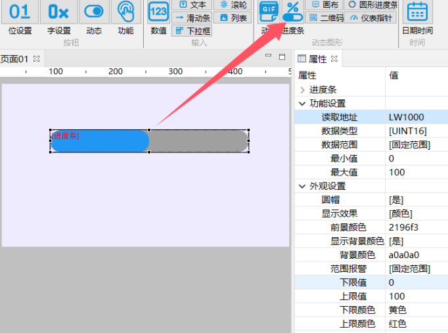Click the 属性 column header
Viewport: 448px width, 333px height.
(340, 75)
